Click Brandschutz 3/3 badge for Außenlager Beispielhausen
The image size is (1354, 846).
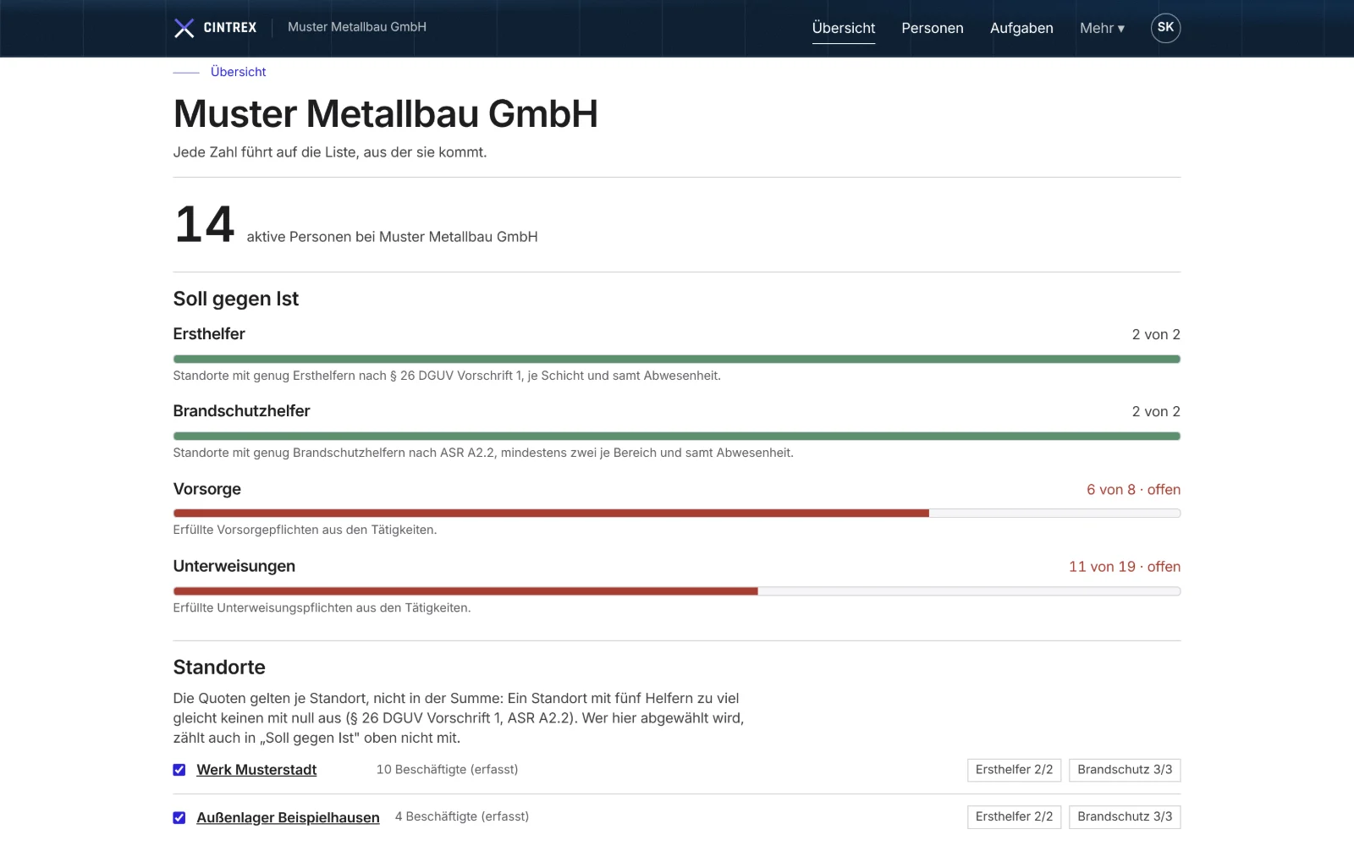click(1125, 817)
